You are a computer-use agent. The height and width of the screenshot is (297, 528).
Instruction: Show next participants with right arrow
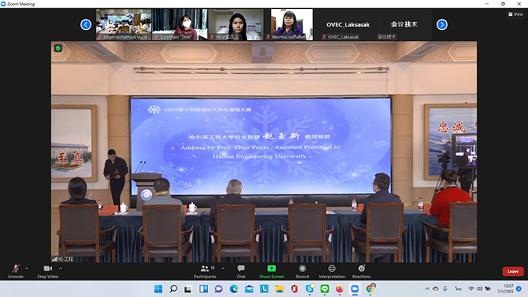point(442,25)
